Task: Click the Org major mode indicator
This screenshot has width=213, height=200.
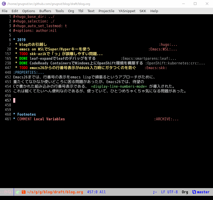Action: tap(185, 192)
